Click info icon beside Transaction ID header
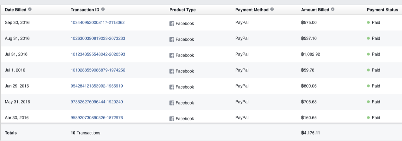Image resolution: width=402 pixels, height=141 pixels. click(103, 9)
